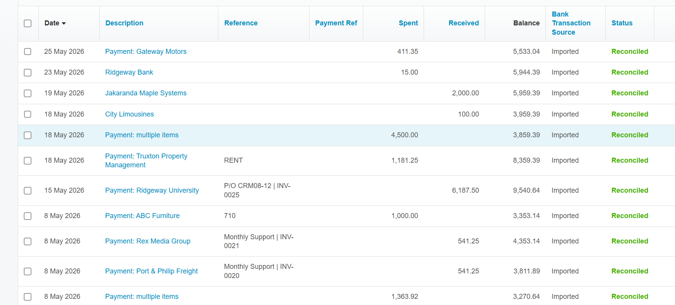Select the Ridgeway Bank row checkbox
Image resolution: width=675 pixels, height=305 pixels.
pyautogui.click(x=28, y=73)
